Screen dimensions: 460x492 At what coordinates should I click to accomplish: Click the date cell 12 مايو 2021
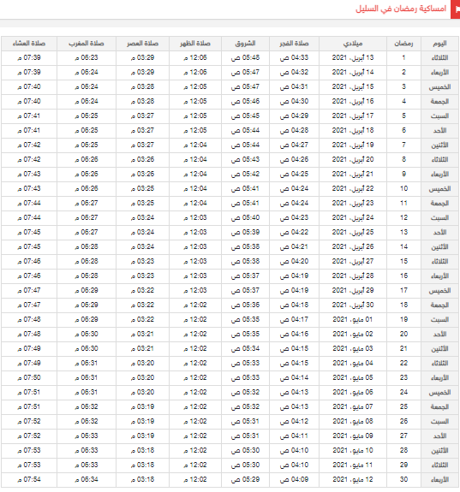point(353,479)
